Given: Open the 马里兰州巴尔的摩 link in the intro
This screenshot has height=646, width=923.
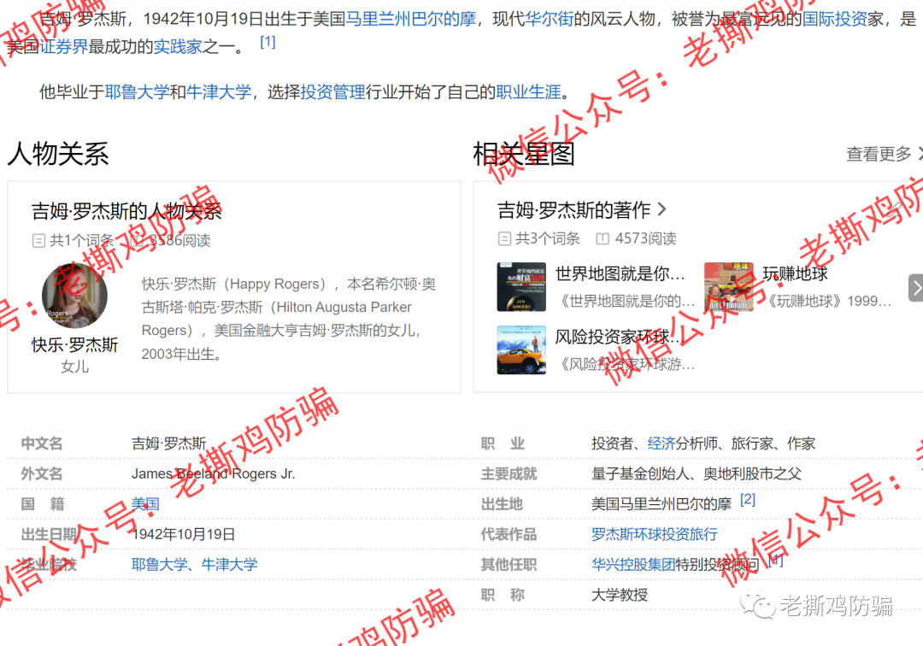Looking at the screenshot, I should pyautogui.click(x=410, y=19).
